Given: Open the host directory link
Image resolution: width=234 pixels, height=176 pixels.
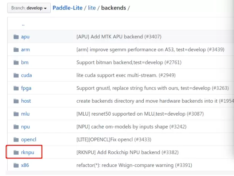Looking at the screenshot, I should click(26, 101).
